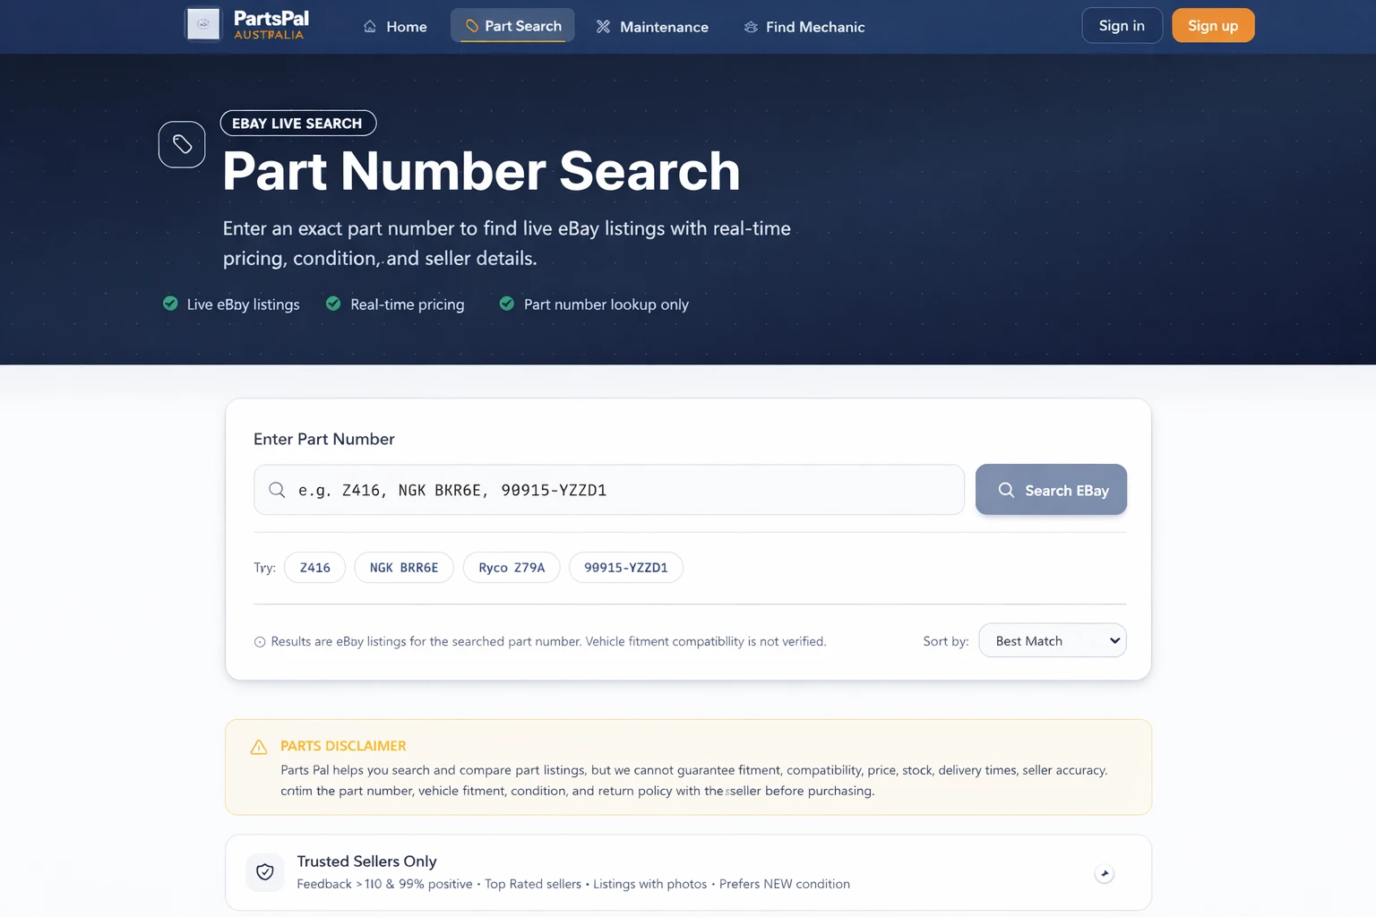Screen dimensions: 1376x917
Task: Try the Ryco Z79A suggestion chip
Action: coord(512,568)
